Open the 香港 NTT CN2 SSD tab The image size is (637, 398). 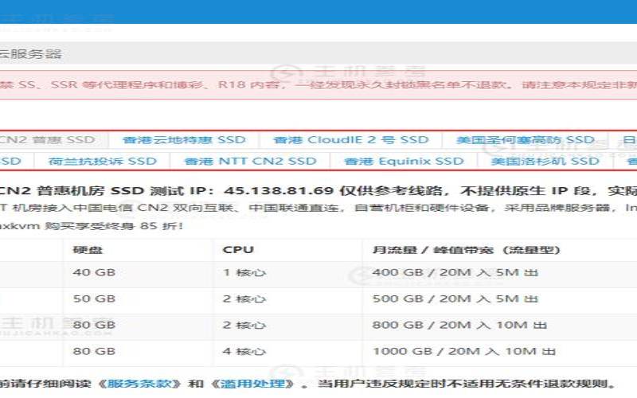(x=250, y=161)
